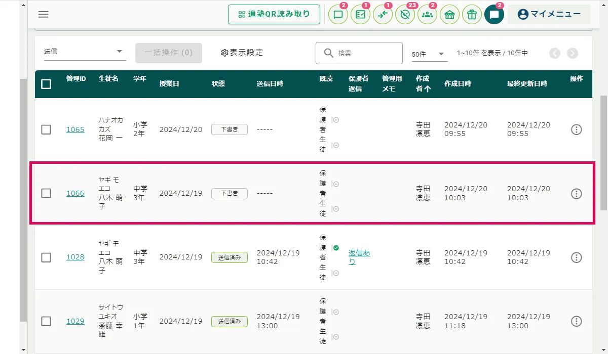Open the actions menu for row 1029

pos(576,321)
